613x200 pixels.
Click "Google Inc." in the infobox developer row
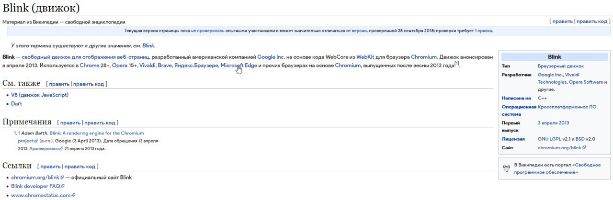tap(550, 75)
